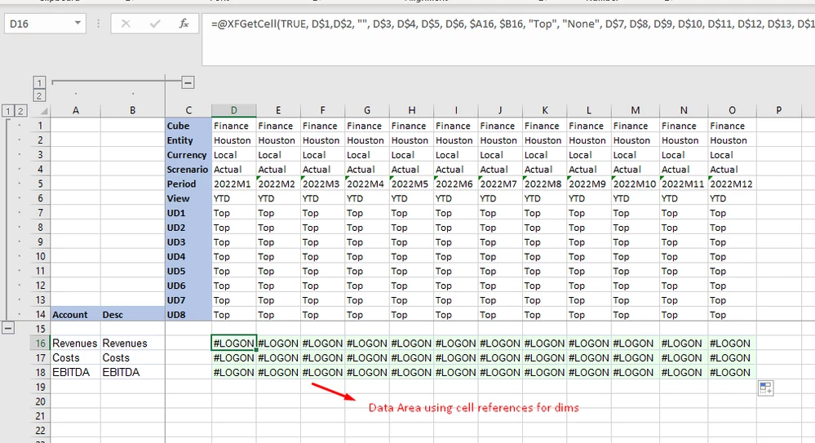
Task: Select the 2022M6 period cell
Action: (x=456, y=184)
